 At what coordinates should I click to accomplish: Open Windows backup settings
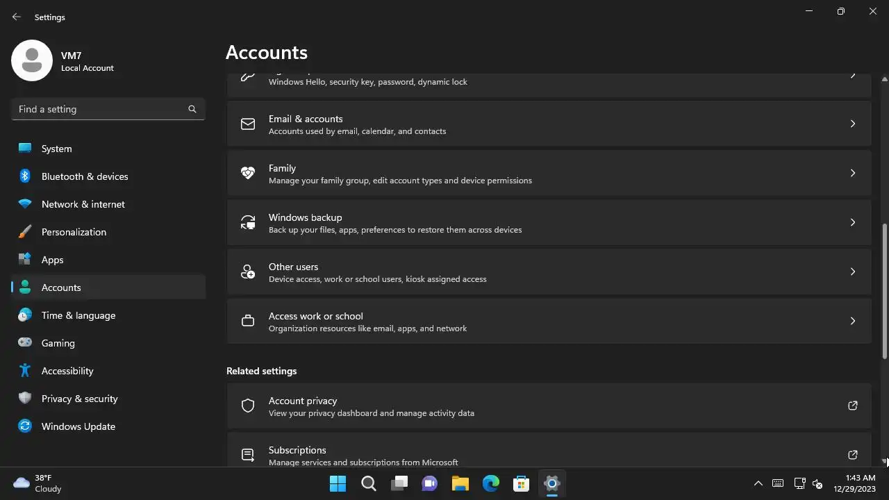[549, 222]
